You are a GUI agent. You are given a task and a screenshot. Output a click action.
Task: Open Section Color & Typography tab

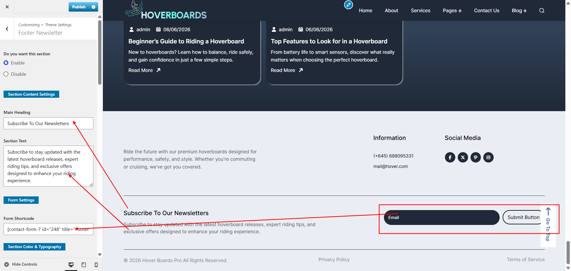point(34,247)
